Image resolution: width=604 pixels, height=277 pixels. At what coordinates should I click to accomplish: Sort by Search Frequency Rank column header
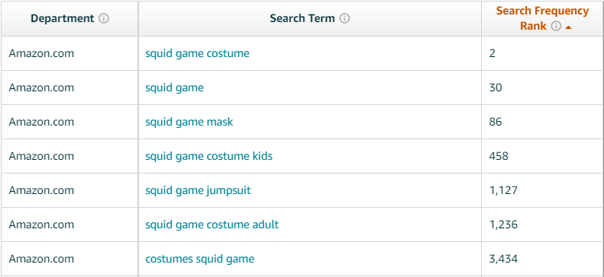tap(542, 18)
